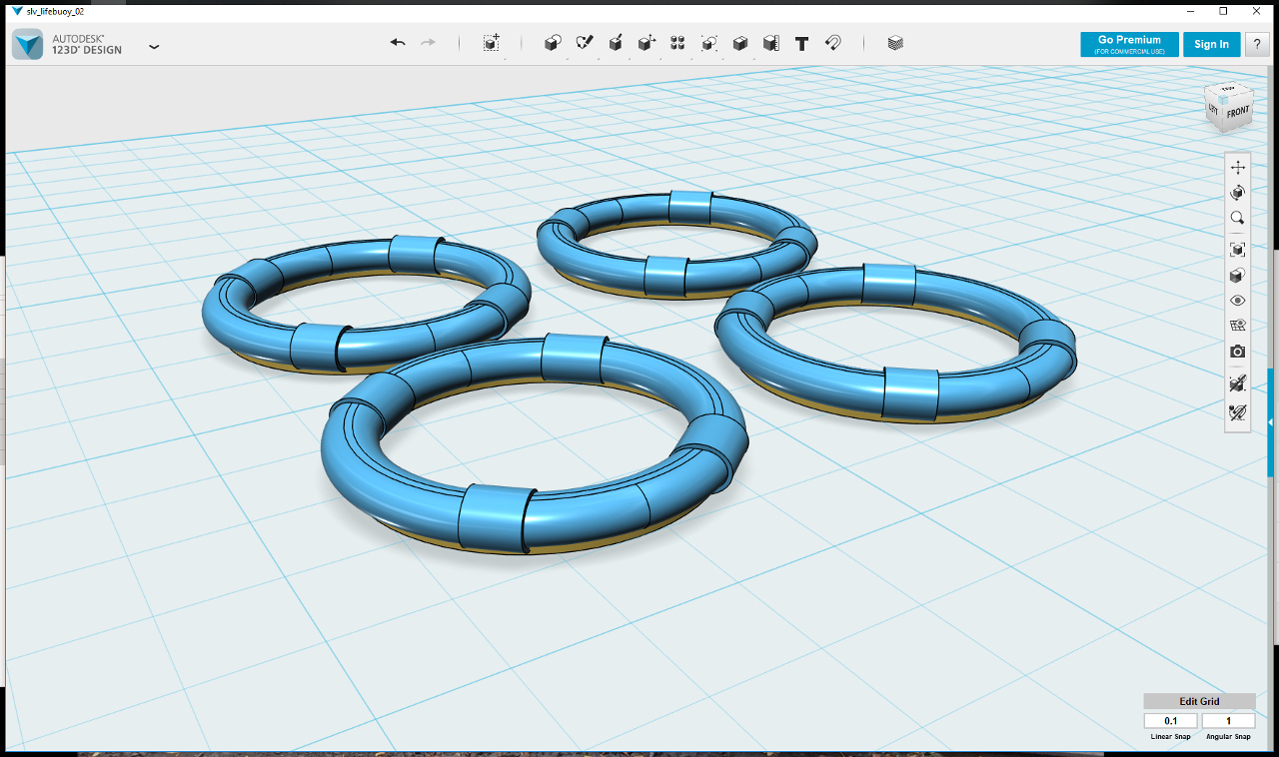
Task: Open the Grouping tools
Action: point(708,43)
